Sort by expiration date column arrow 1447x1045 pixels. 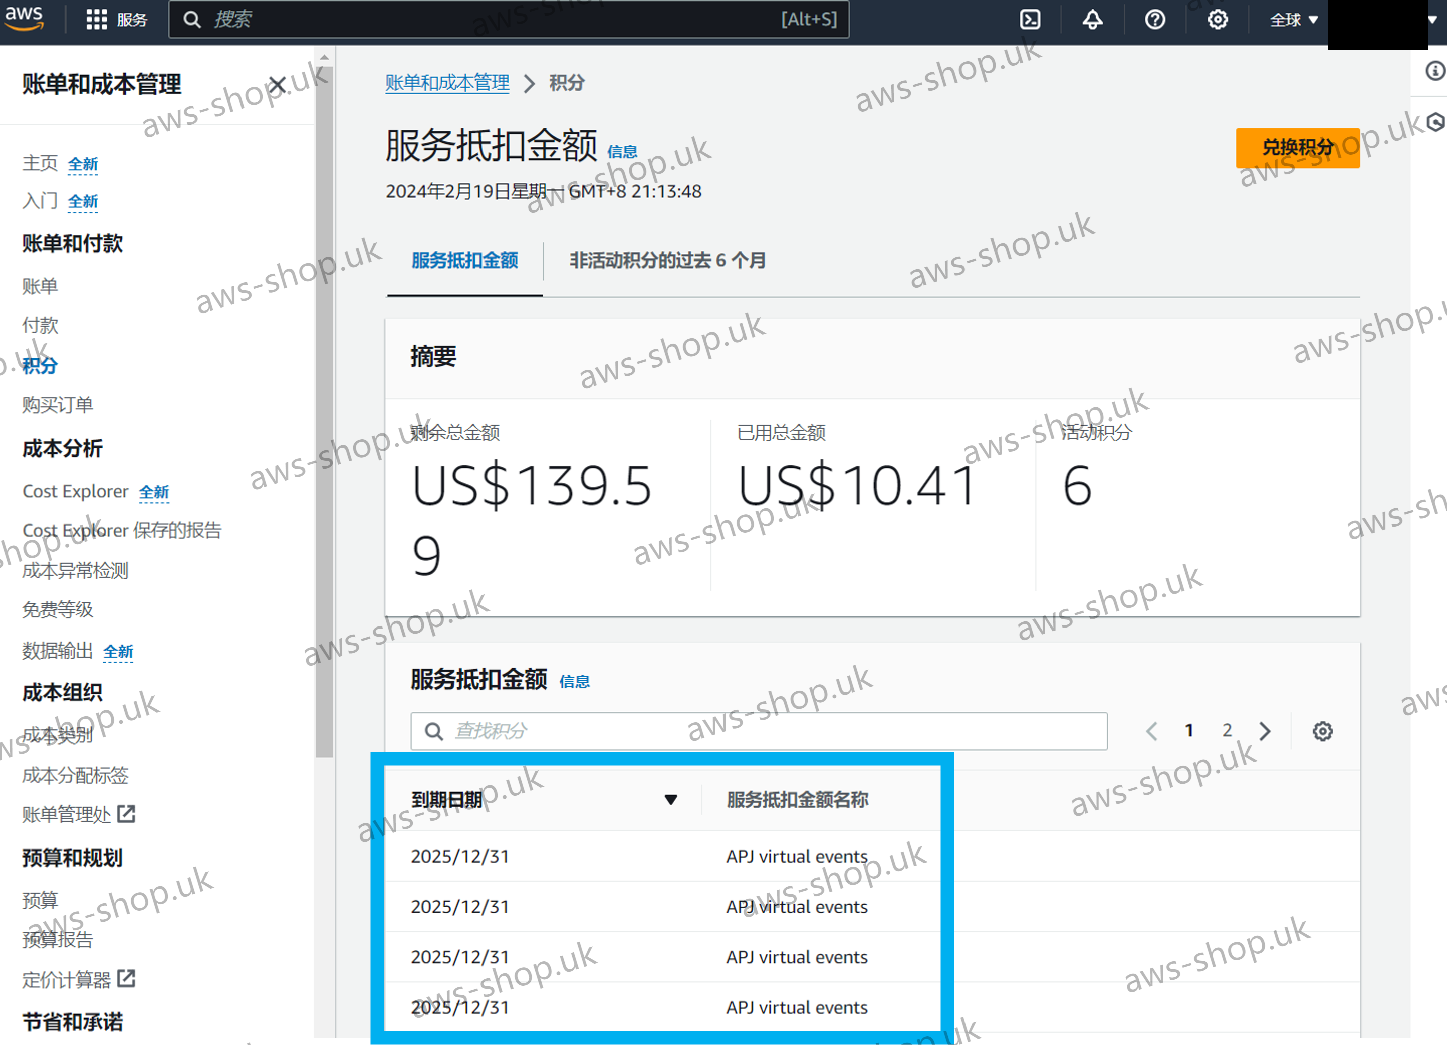670,800
